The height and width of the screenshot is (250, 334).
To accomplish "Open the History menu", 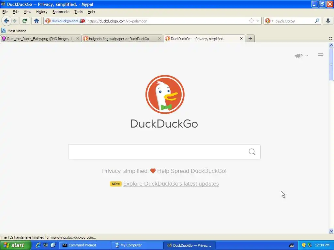I will click(42, 12).
